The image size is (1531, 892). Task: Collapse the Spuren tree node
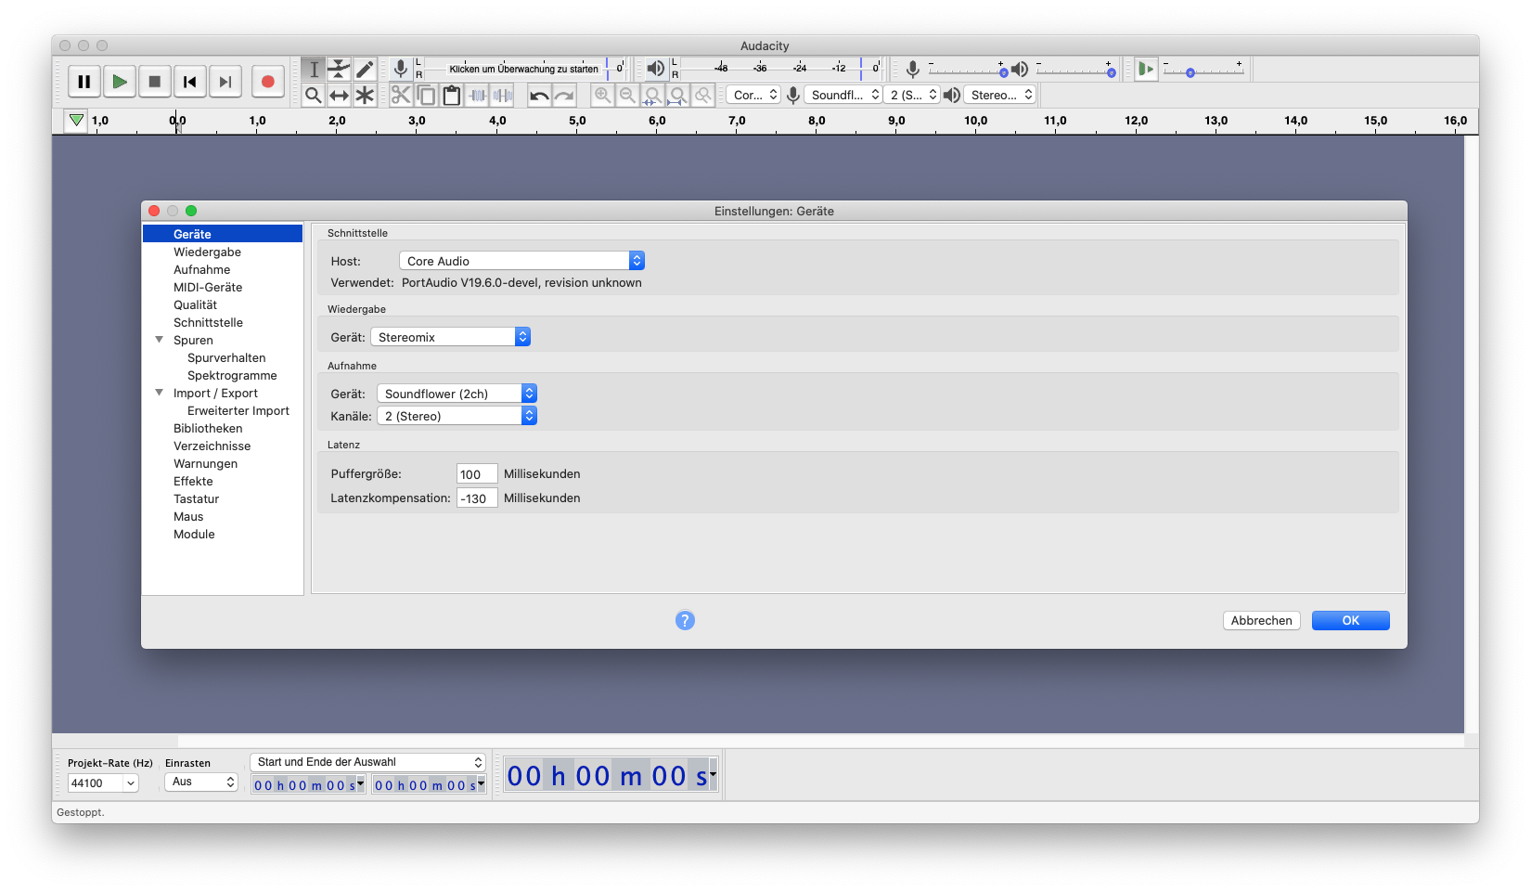point(160,340)
